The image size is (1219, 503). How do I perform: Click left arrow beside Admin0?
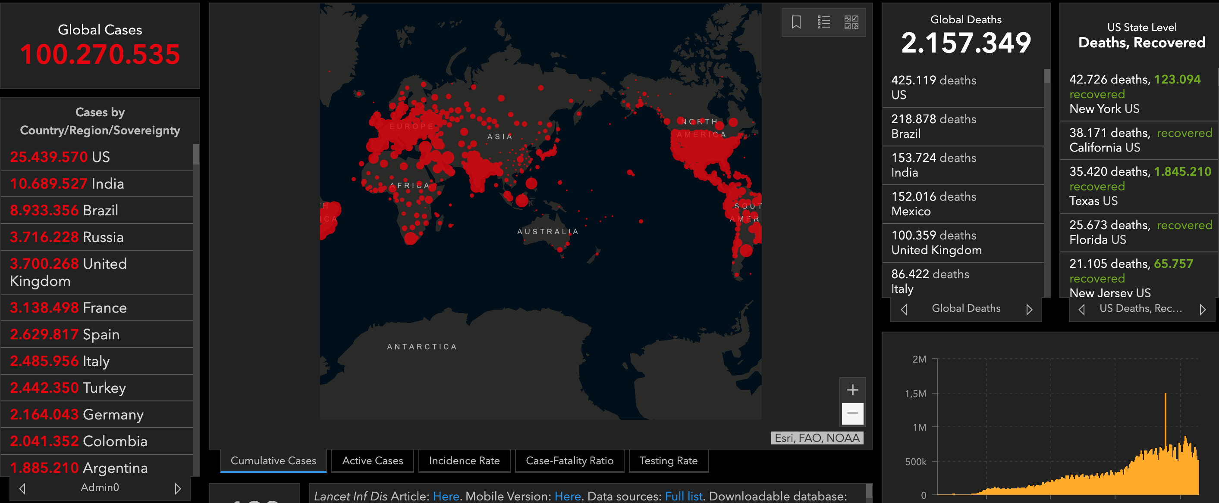coord(22,488)
